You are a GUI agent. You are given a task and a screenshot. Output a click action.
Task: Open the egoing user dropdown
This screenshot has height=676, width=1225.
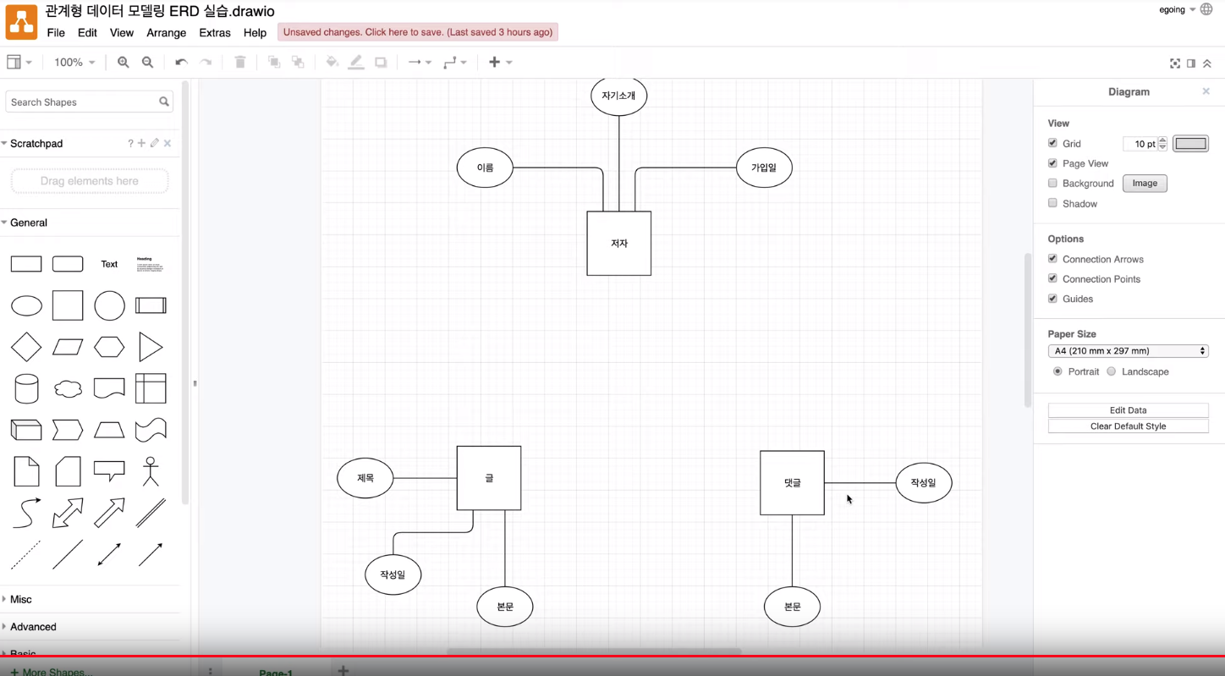(x=1177, y=10)
